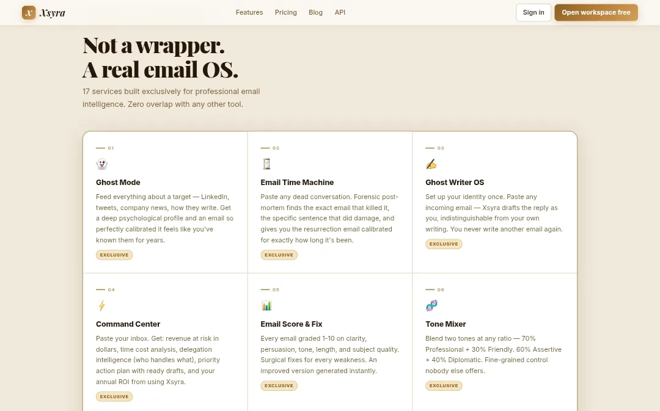
Task: Click the Ghost Mode description paragraph
Action: (x=164, y=219)
